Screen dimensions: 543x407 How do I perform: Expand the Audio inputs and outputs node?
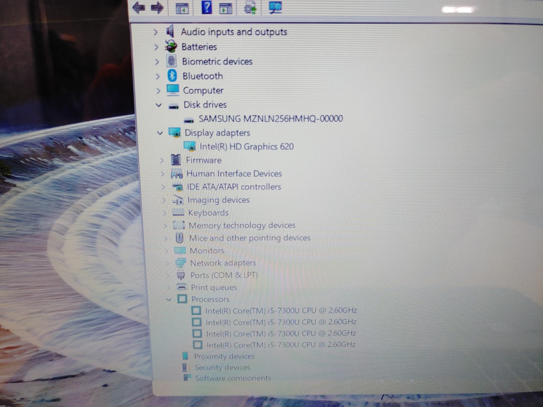[155, 32]
